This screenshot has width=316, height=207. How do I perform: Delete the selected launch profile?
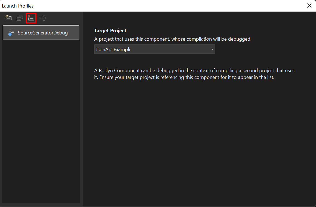[x=31, y=18]
